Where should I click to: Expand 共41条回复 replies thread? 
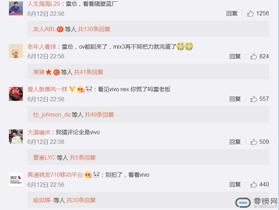click(x=89, y=72)
